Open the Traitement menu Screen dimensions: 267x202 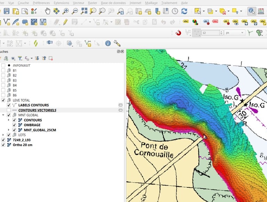(169, 3)
